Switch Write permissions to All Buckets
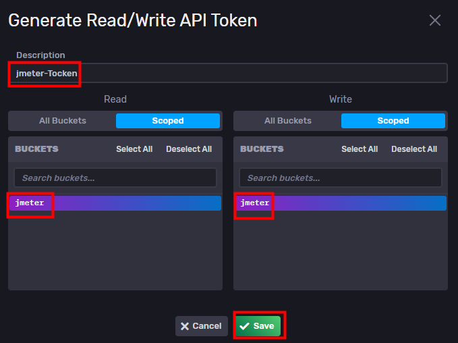The image size is (458, 343). (288, 121)
